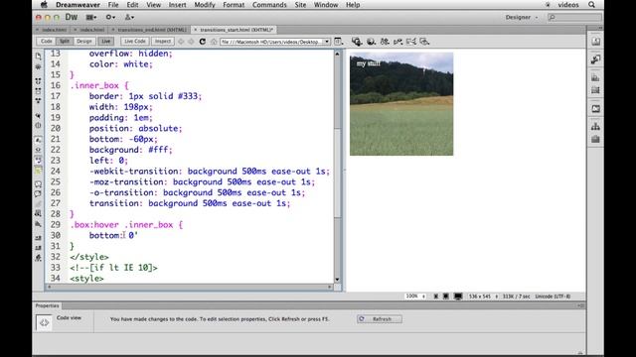Viewport: 636px width, 357px height.
Task: Click the Properties panel title
Action: (x=47, y=305)
